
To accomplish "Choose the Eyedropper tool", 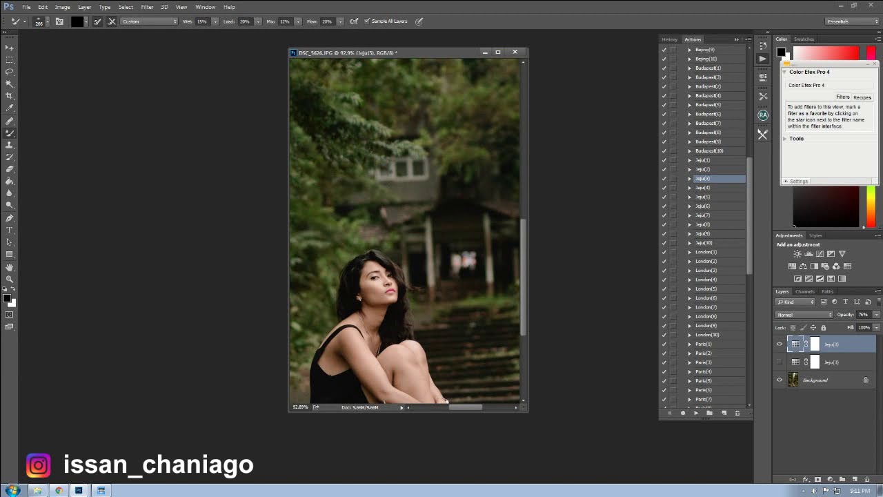I will click(x=10, y=108).
